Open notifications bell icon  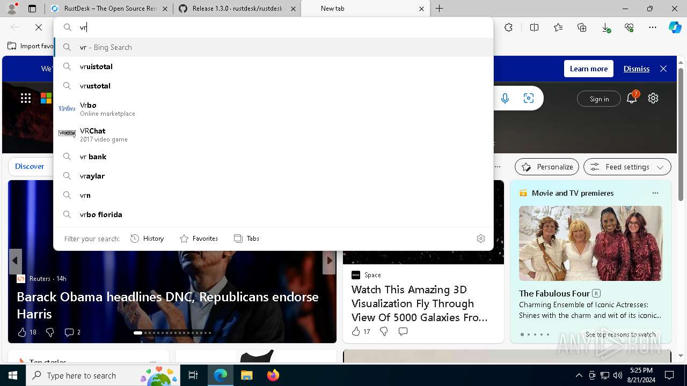632,98
